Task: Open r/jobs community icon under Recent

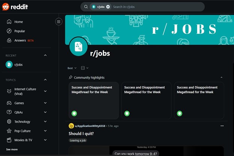Action: pyautogui.click(x=9, y=64)
